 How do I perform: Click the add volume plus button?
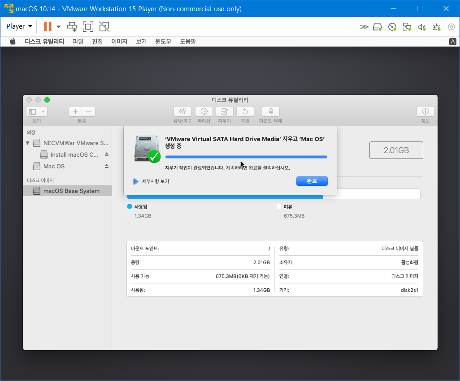[x=75, y=111]
